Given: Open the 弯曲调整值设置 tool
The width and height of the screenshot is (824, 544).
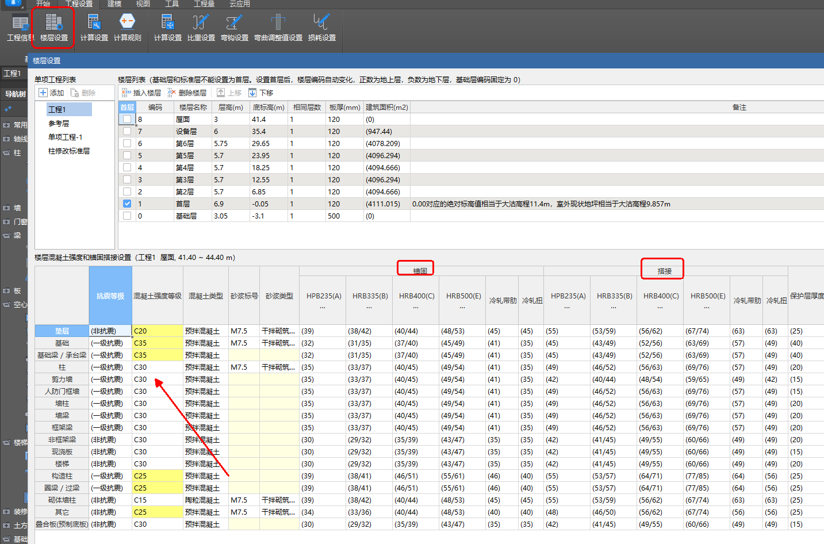Looking at the screenshot, I should (x=278, y=28).
